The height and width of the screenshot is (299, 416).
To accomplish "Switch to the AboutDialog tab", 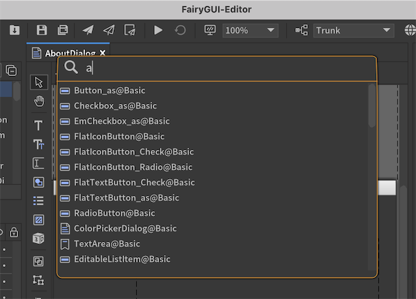I will [x=68, y=53].
